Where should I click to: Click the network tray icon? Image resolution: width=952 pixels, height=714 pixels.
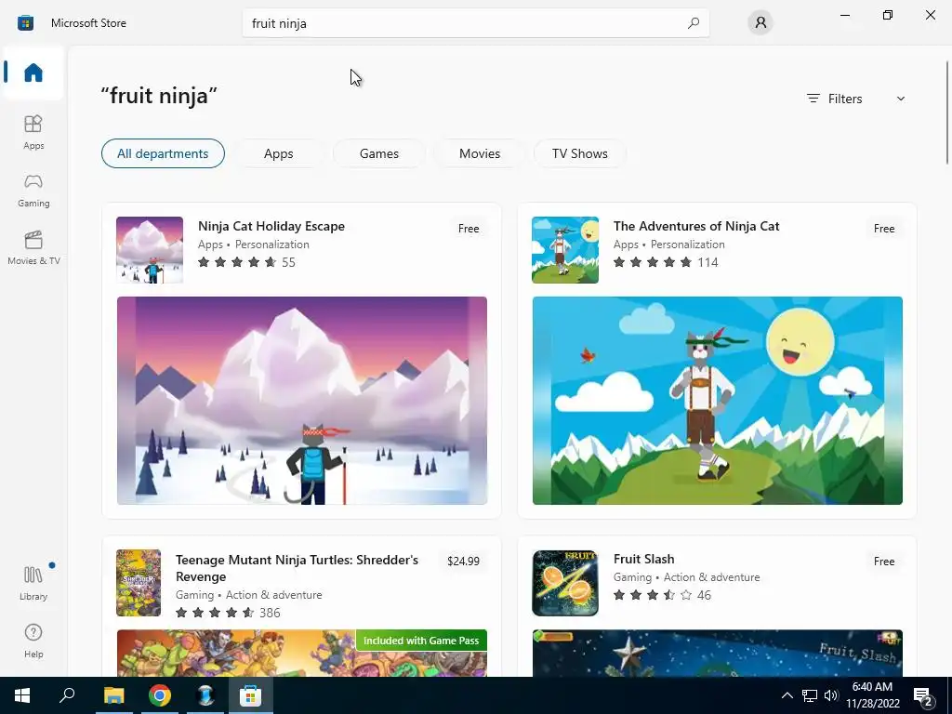pyautogui.click(x=810, y=695)
